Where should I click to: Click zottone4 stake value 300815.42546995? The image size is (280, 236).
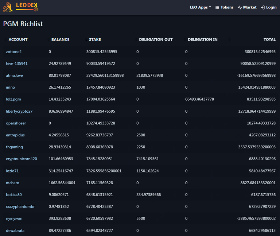(102, 52)
